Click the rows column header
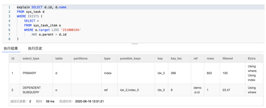 (x=210, y=58)
